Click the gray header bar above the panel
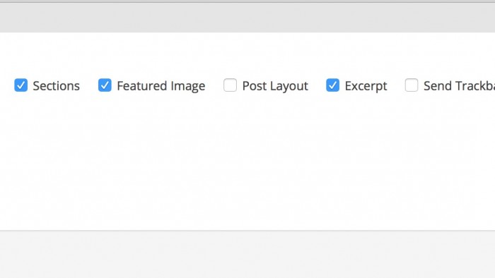This screenshot has height=278, width=495. 248,18
